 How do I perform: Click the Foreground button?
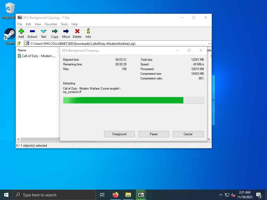click(119, 134)
